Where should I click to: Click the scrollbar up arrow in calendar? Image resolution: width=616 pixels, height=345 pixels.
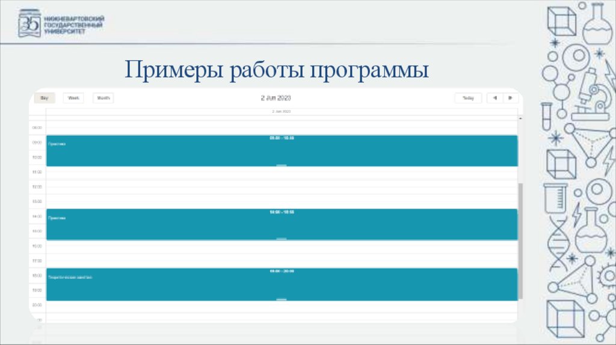tap(520, 118)
